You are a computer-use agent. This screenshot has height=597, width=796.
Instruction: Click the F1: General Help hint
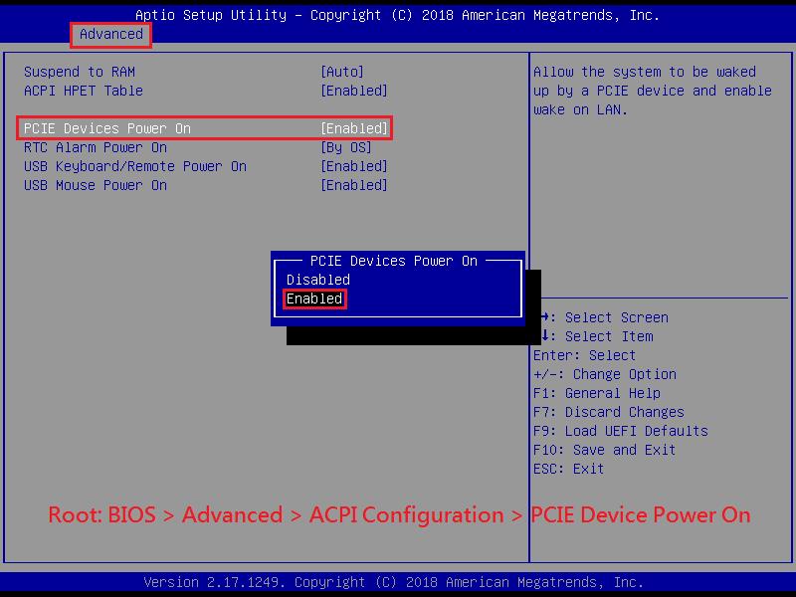point(596,393)
